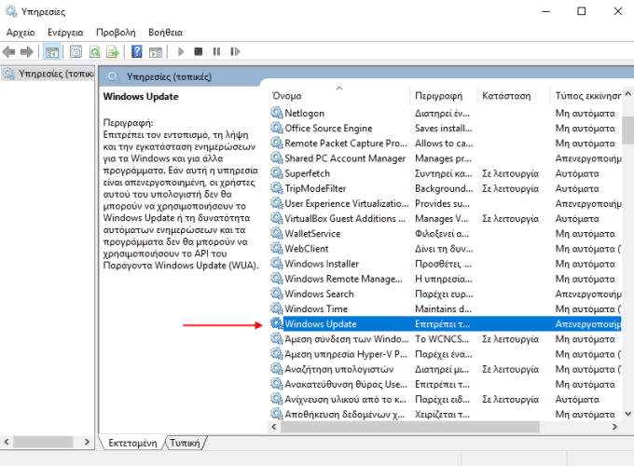The height and width of the screenshot is (466, 634).
Task: Open the Προβολή menu
Action: point(116,33)
